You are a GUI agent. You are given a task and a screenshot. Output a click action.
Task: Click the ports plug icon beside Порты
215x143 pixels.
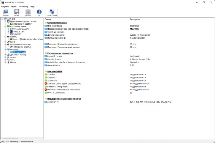click(8, 62)
